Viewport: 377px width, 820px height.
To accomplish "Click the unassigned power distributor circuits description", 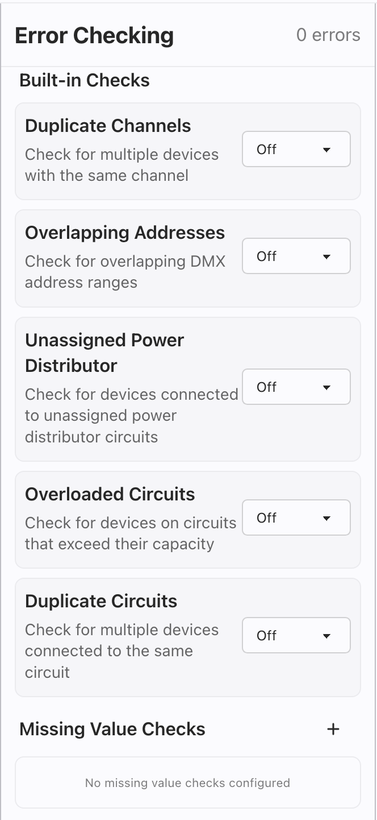I will coord(131,416).
